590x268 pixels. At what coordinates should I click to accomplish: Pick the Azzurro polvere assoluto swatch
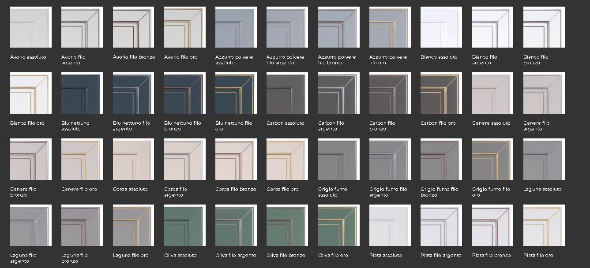click(x=236, y=27)
